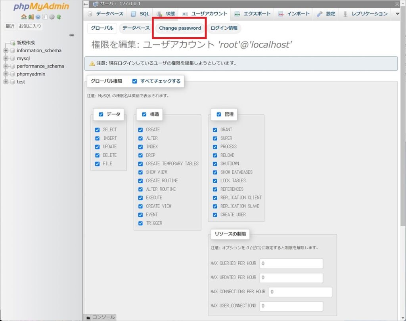Reload the navigation panel with the green refresh icon
406x321 pixels.
[59, 17]
